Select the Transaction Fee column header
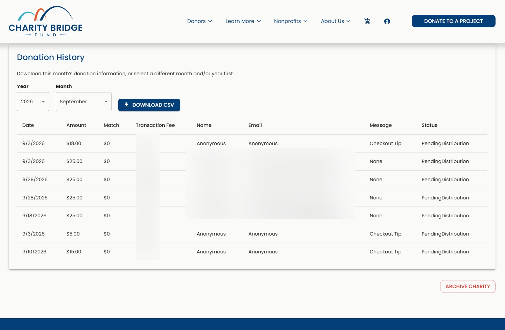Viewport: 505px width, 330px height. tap(155, 125)
